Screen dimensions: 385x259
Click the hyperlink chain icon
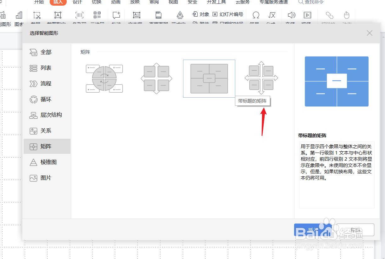(x=329, y=15)
